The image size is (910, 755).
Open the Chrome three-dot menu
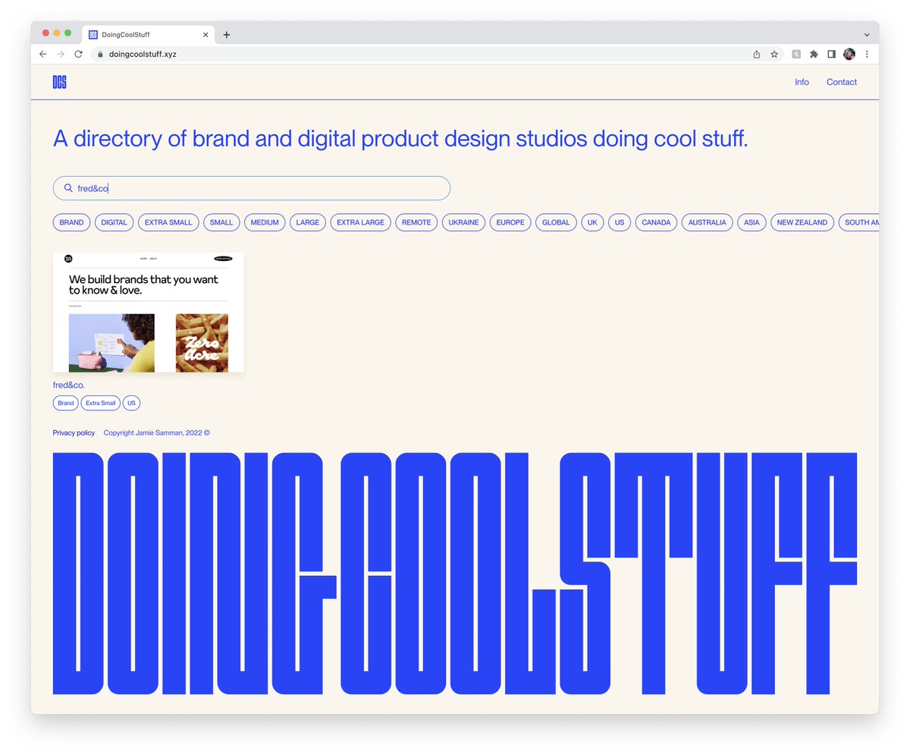click(868, 54)
